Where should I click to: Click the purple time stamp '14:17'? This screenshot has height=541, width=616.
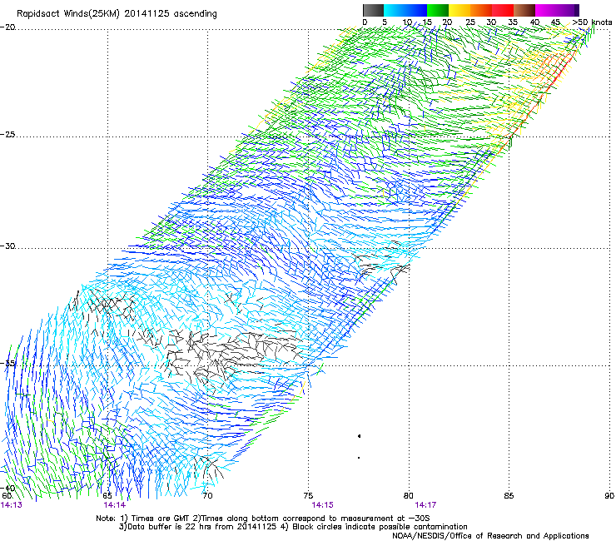click(x=426, y=505)
